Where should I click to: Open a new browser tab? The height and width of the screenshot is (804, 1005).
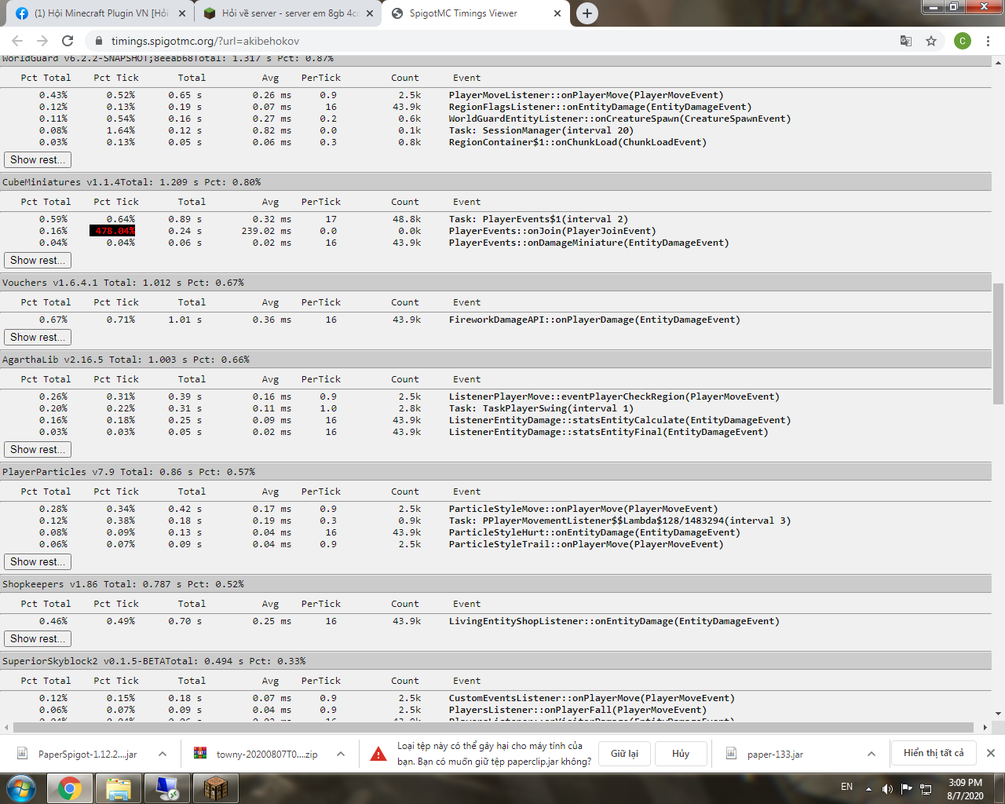coord(587,13)
